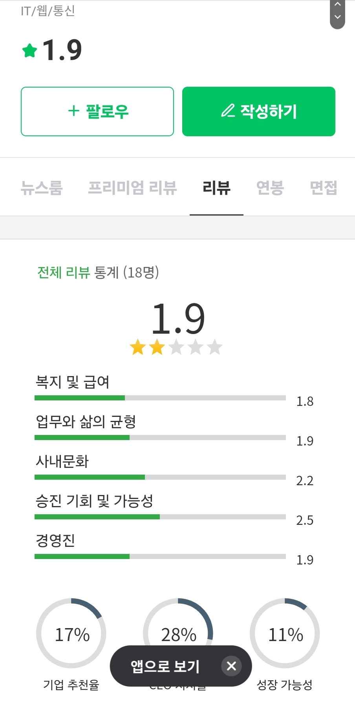Click the 17% 기업 추천율 circle chart
Screen dimensions: 355x718
[x=71, y=633]
